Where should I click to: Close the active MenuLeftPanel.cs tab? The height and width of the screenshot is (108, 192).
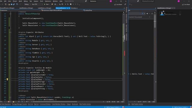click(x=69, y=8)
